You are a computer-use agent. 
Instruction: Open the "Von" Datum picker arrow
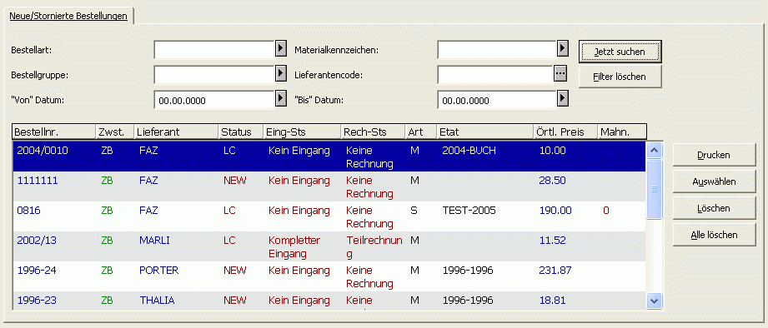click(280, 99)
